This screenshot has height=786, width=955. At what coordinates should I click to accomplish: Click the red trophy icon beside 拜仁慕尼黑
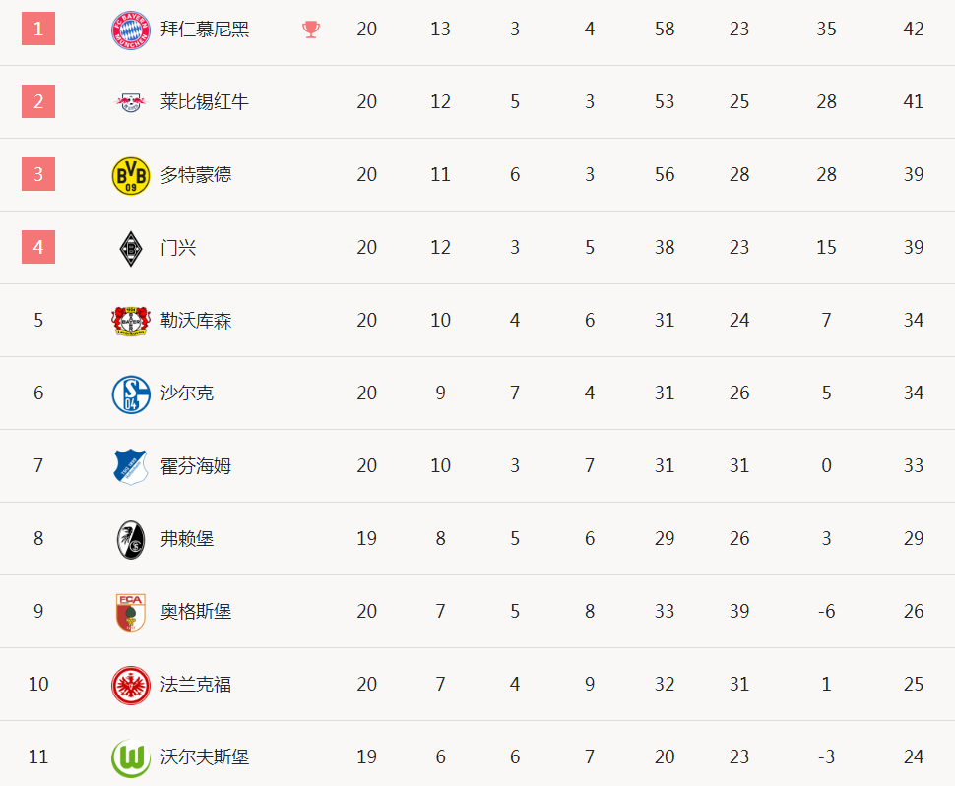pyautogui.click(x=310, y=30)
